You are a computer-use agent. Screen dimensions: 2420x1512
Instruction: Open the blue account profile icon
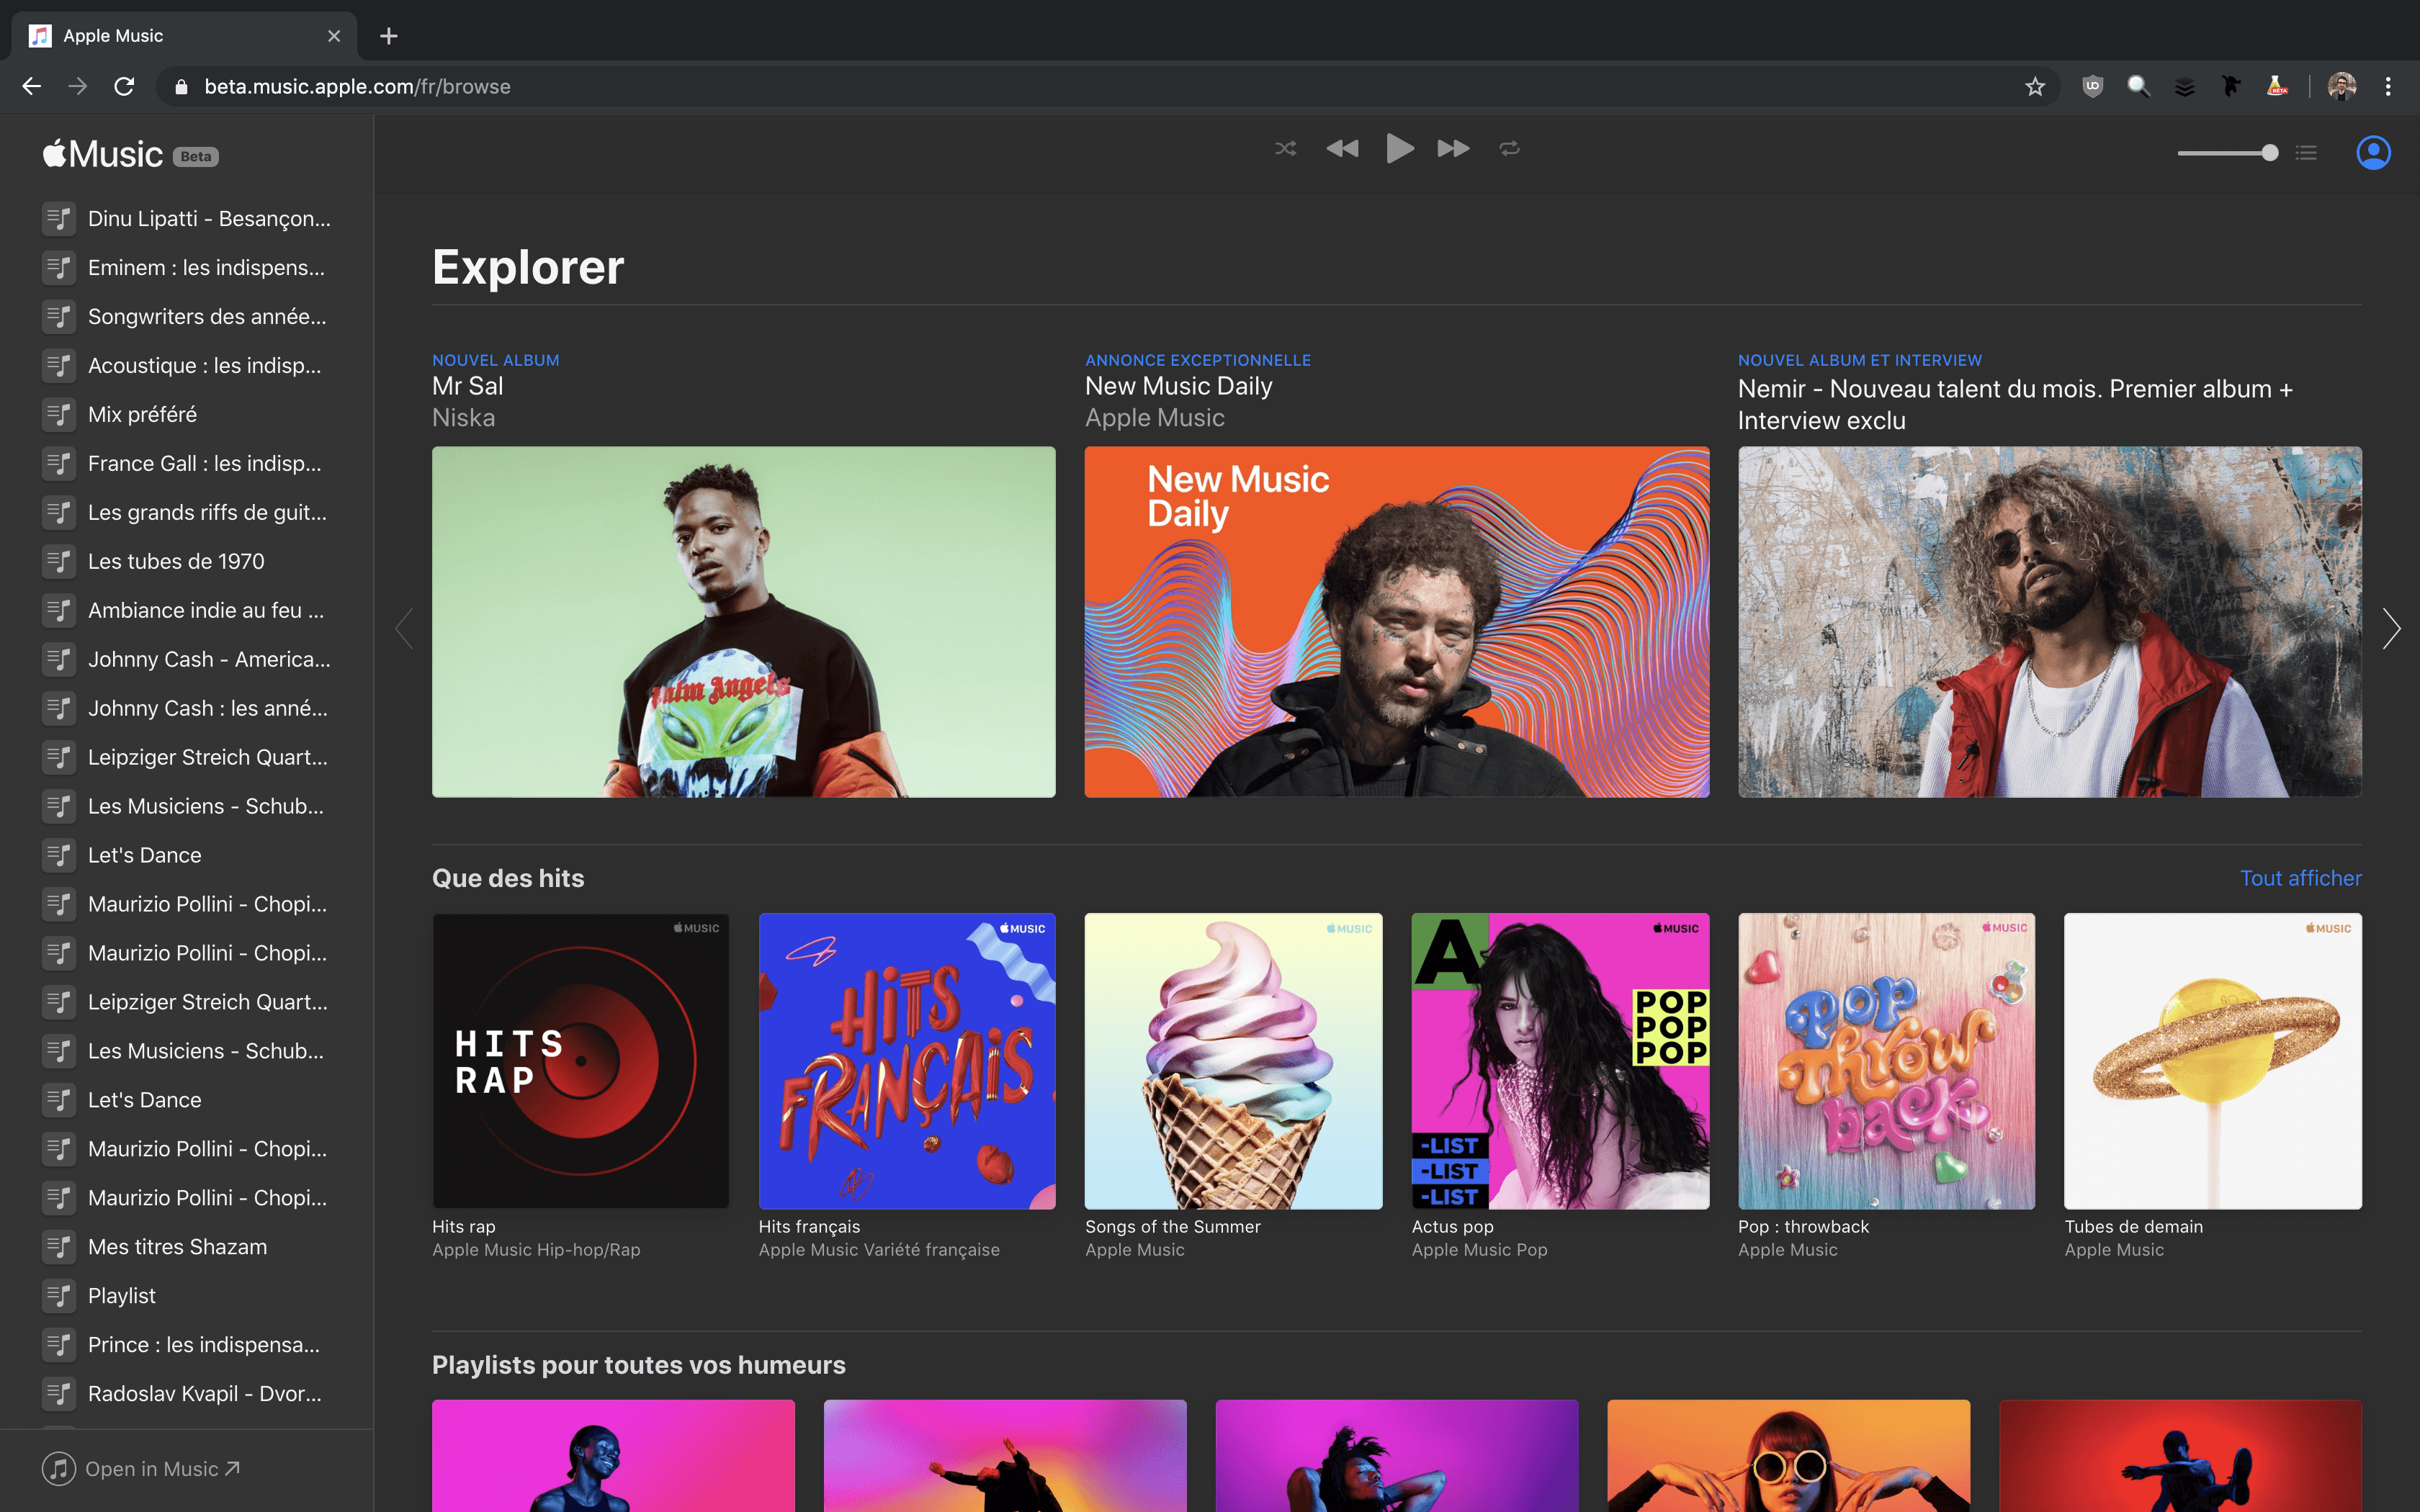click(2373, 153)
